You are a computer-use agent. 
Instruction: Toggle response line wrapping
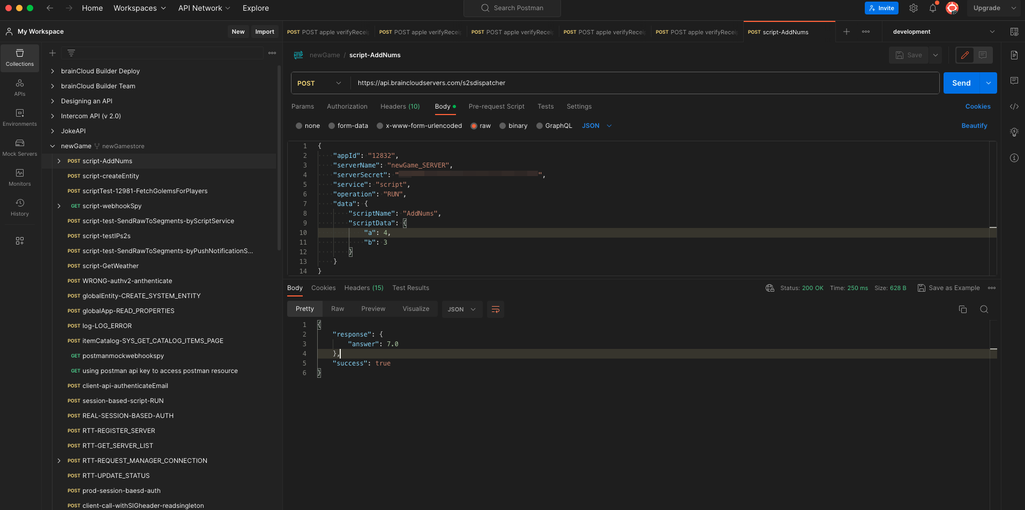tap(496, 309)
